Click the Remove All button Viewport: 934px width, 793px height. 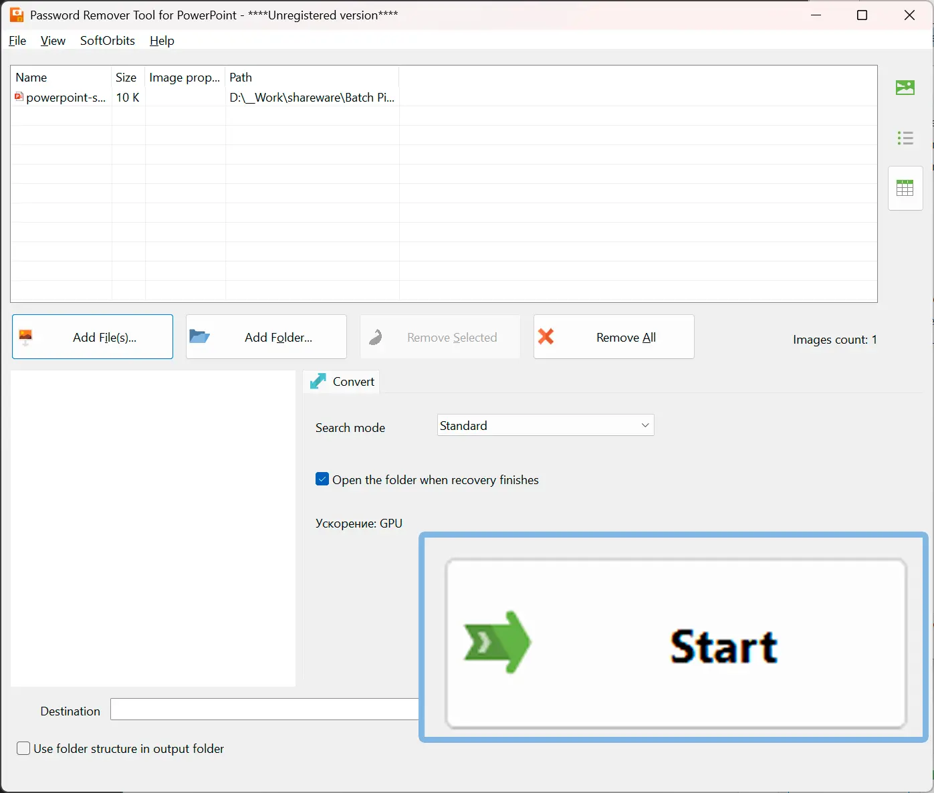[614, 337]
